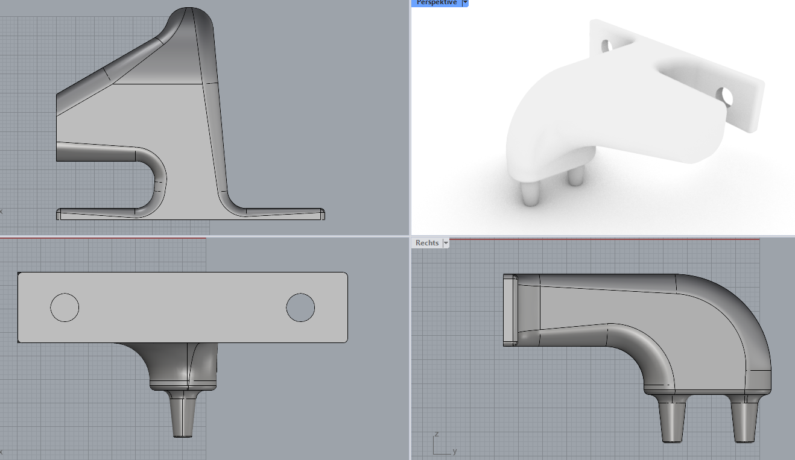Screen dimensions: 795x460
Task: Open the Perspektive viewport dropdown arrow
Action: pyautogui.click(x=464, y=3)
